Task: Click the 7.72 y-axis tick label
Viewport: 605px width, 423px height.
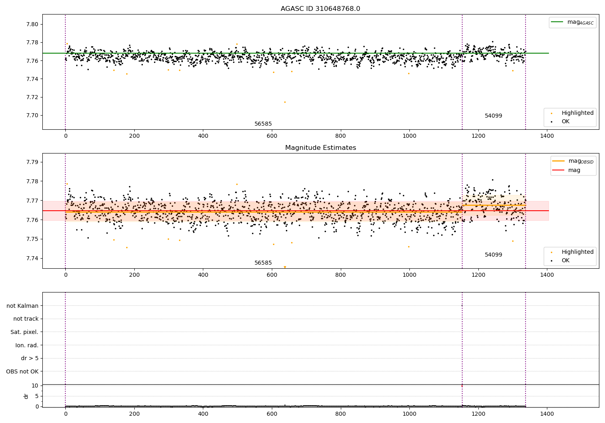Action: [x=32, y=97]
